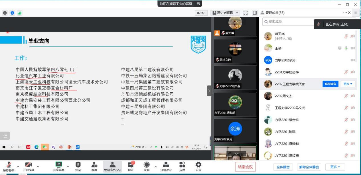The image size is (361, 175).
Task: Open the three-dots menu in members panel
Action: (x=345, y=13)
